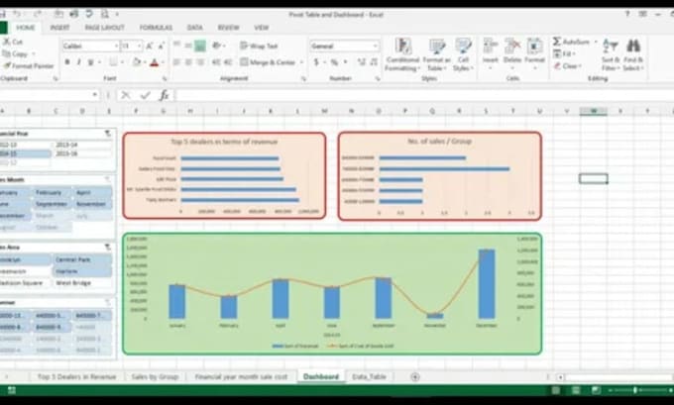The width and height of the screenshot is (674, 405).
Task: Toggle Italic formatting
Action: (x=78, y=62)
